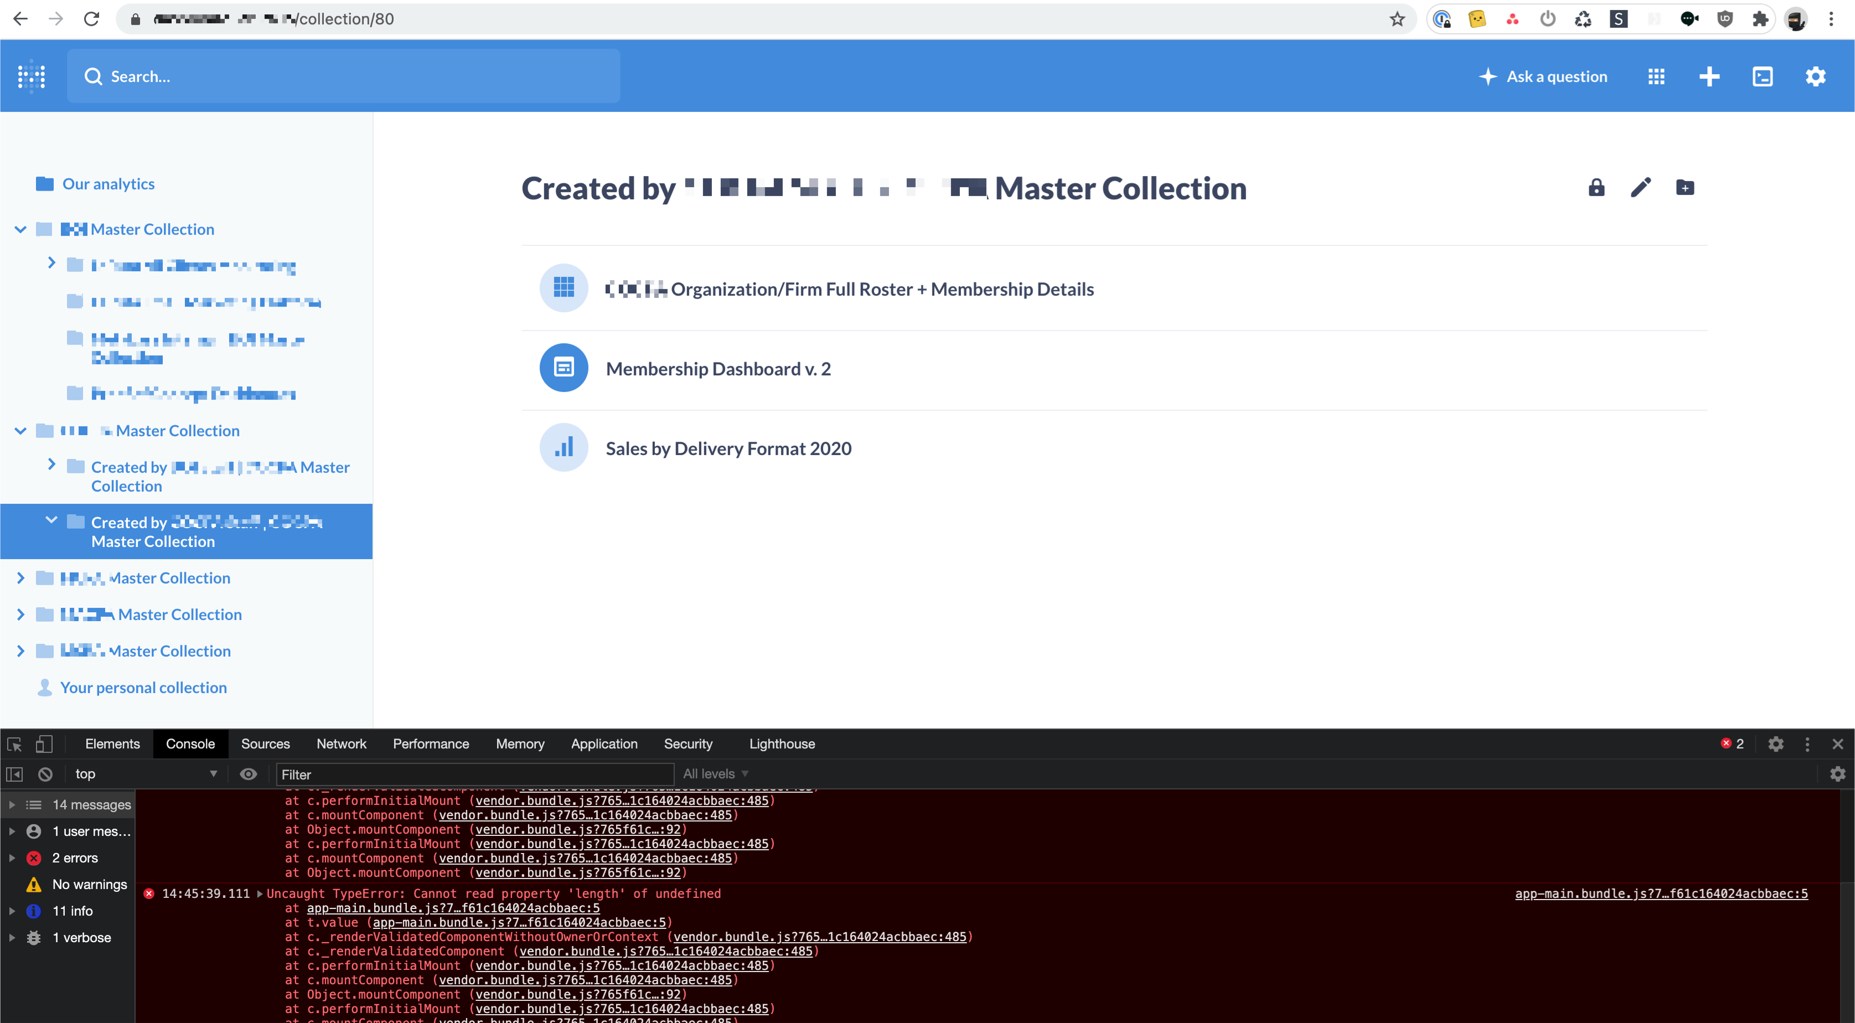Open Lighthouse tab in DevTools
This screenshot has width=1855, height=1023.
(x=782, y=743)
